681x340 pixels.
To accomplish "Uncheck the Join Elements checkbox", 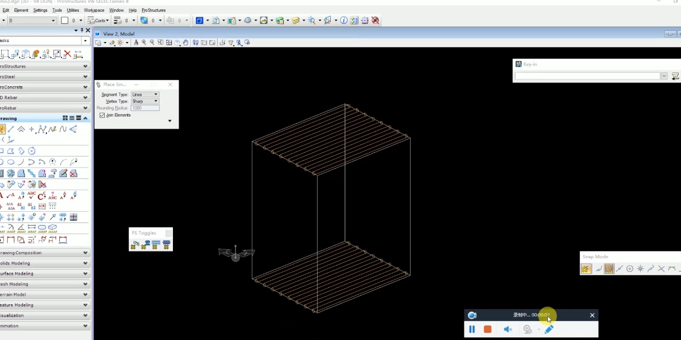I will pyautogui.click(x=102, y=115).
